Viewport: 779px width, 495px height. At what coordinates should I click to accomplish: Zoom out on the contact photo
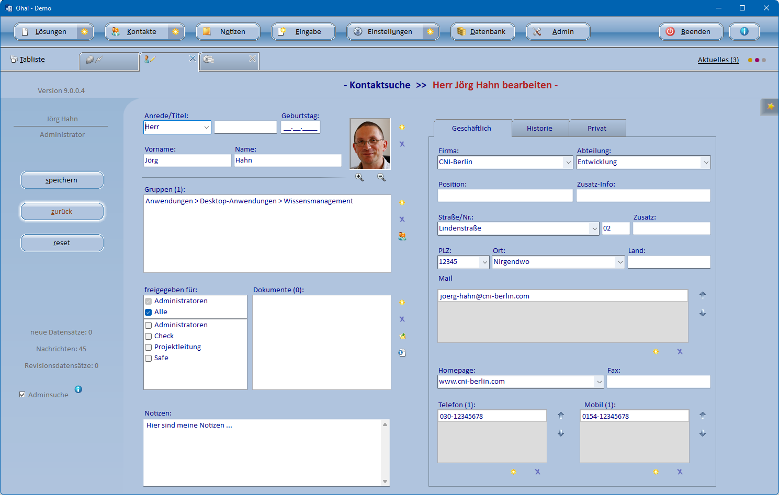(381, 177)
